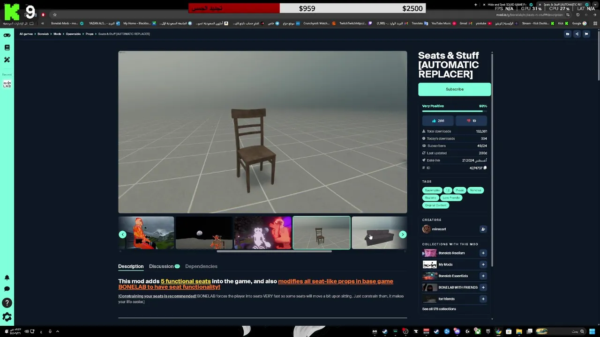
Task: Open the tools icon in left sidebar
Action: coord(7,60)
